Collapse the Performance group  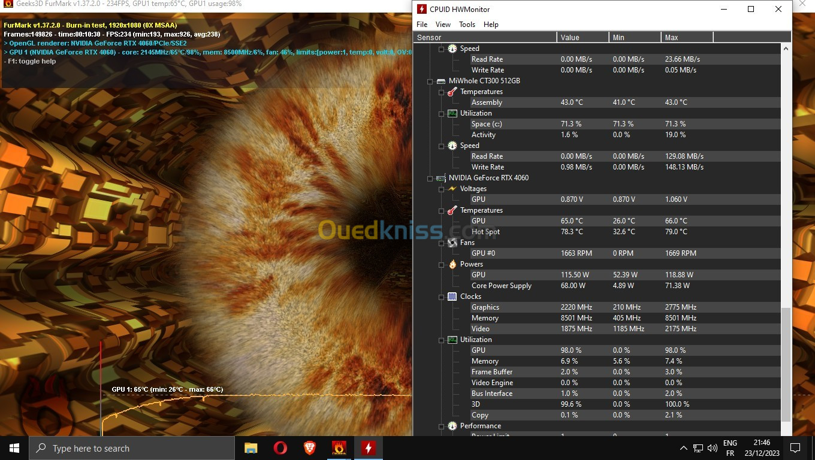(x=442, y=426)
